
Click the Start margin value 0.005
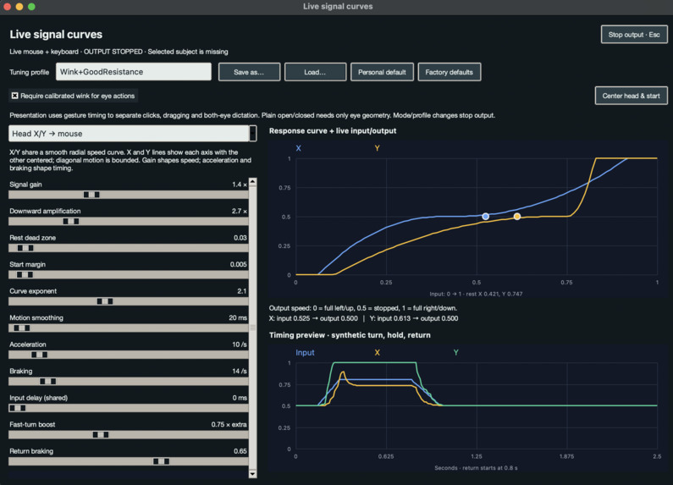point(239,264)
